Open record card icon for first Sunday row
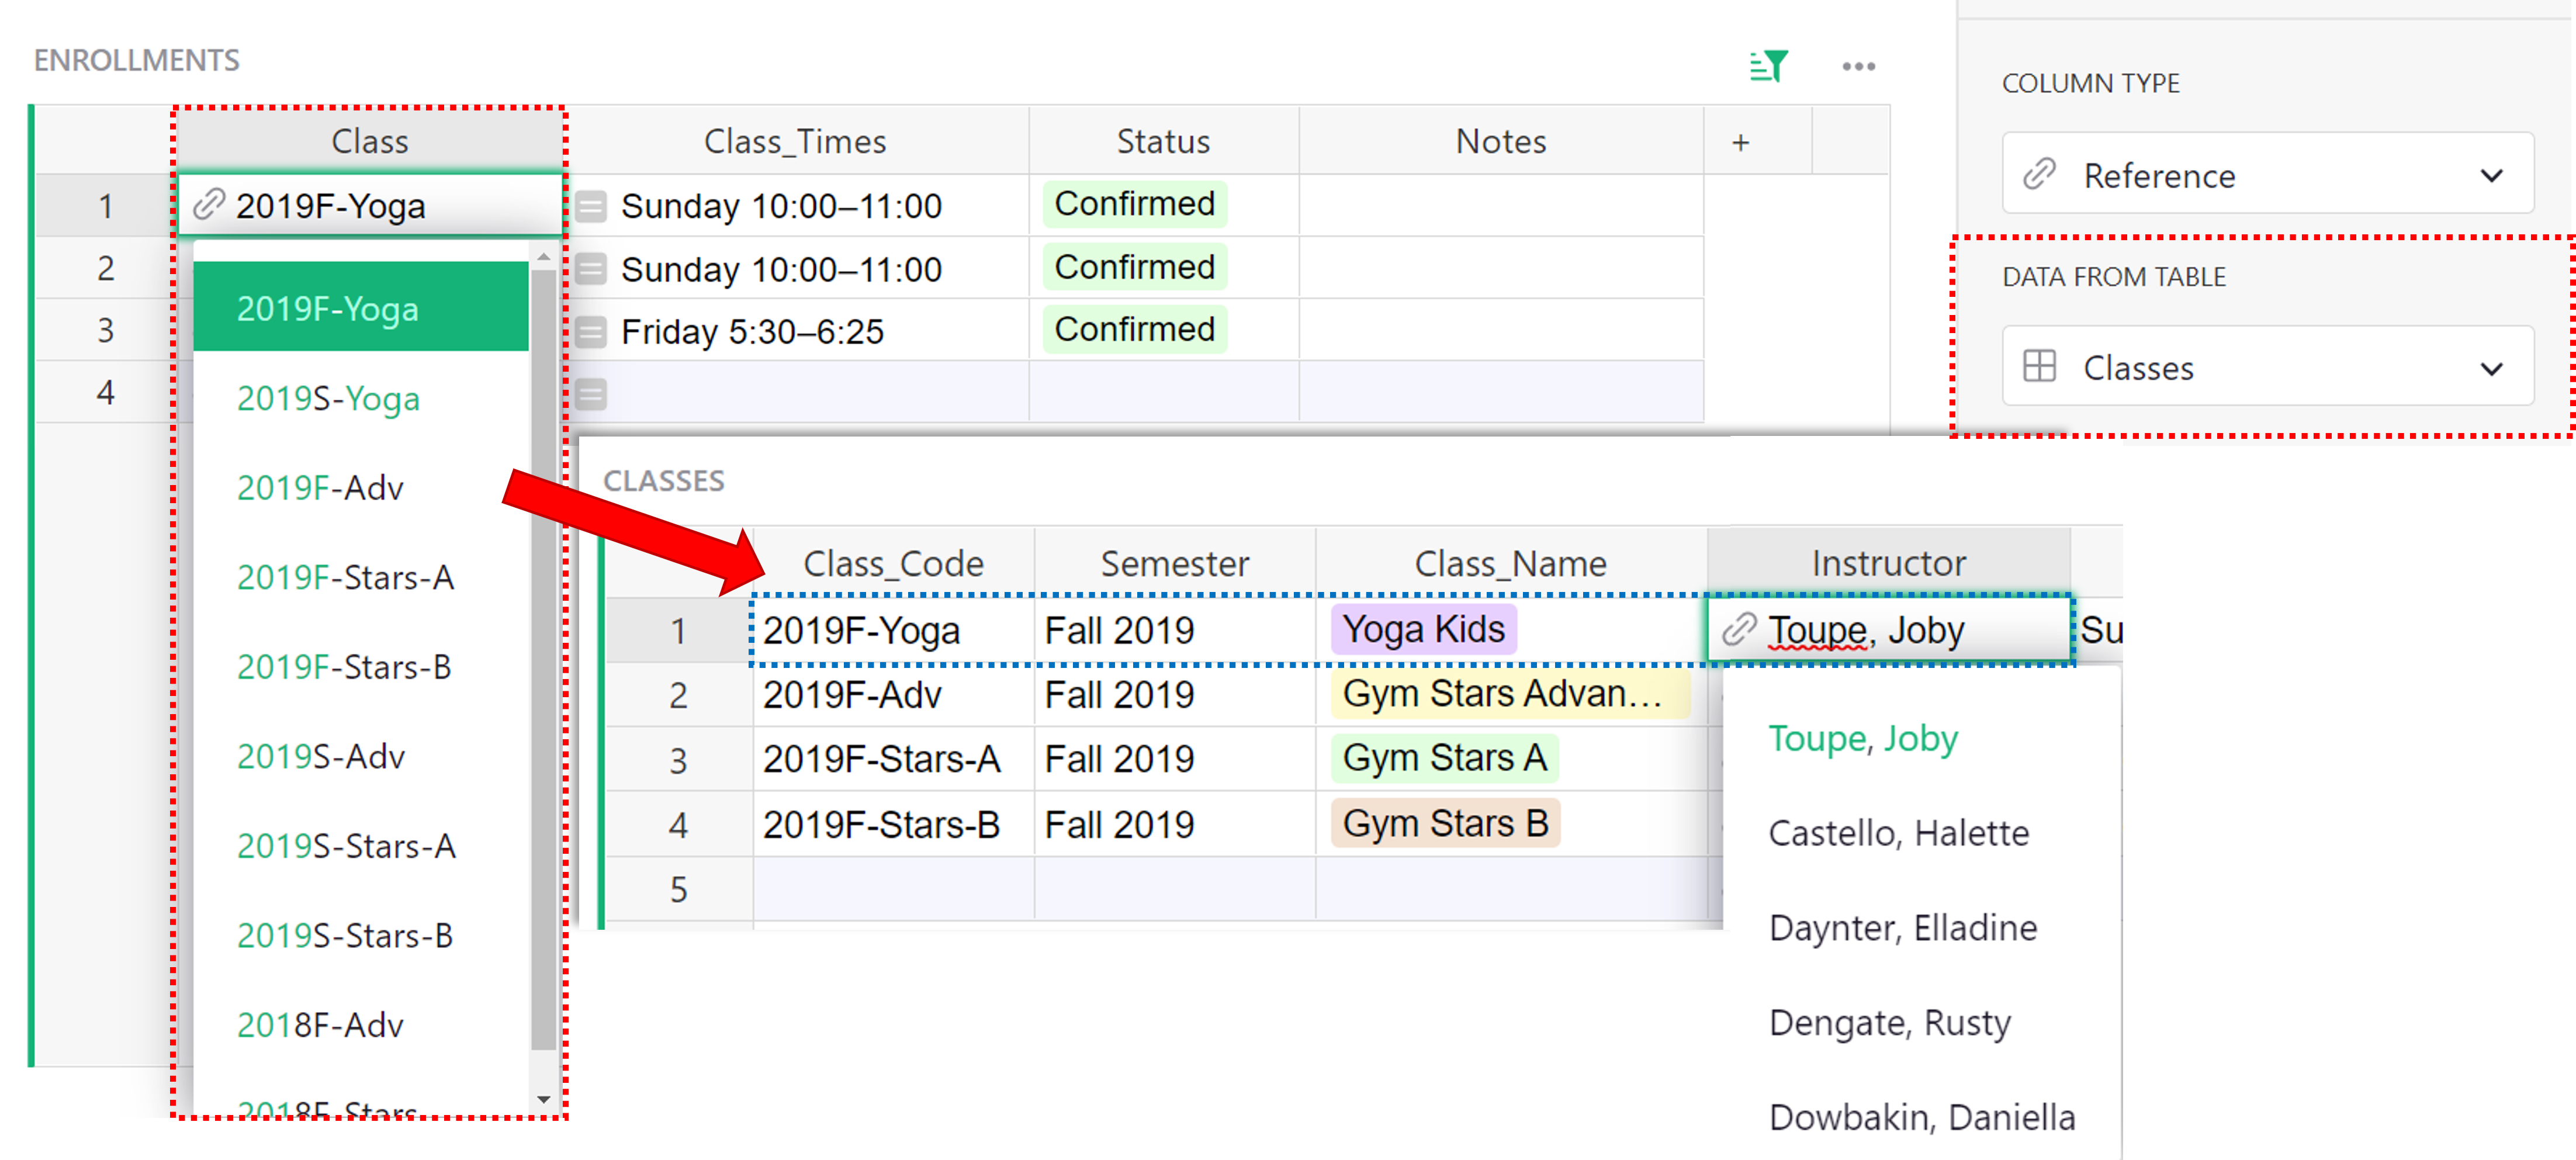Image resolution: width=2576 pixels, height=1160 pixels. point(591,206)
